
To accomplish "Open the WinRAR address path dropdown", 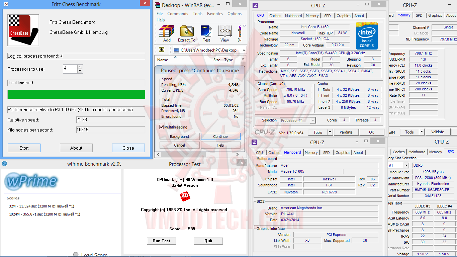I will pyautogui.click(x=244, y=50).
